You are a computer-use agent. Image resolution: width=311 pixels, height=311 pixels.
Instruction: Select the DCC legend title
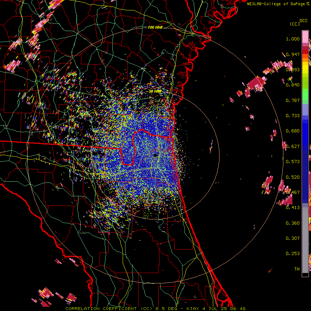point(304,21)
